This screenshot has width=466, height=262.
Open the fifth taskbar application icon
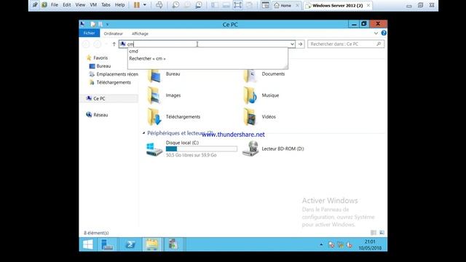point(173,245)
